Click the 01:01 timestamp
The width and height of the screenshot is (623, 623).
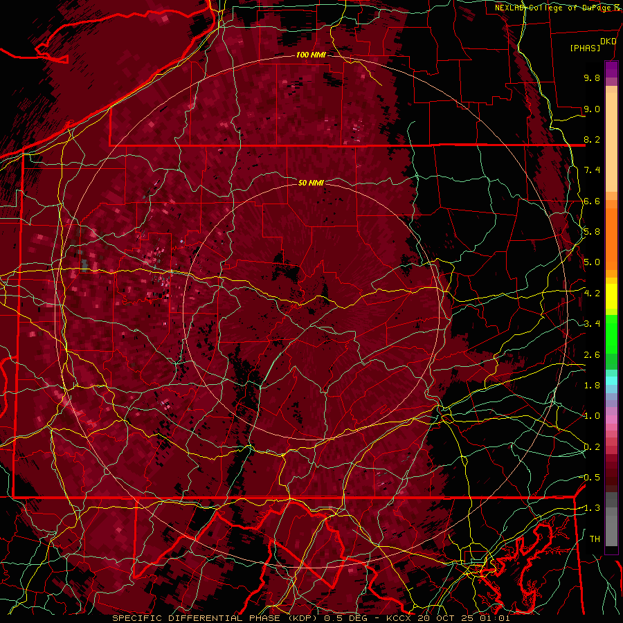(x=495, y=618)
